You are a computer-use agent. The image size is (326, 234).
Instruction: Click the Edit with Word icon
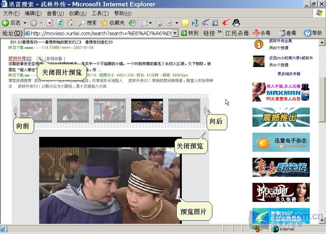[x=169, y=23]
